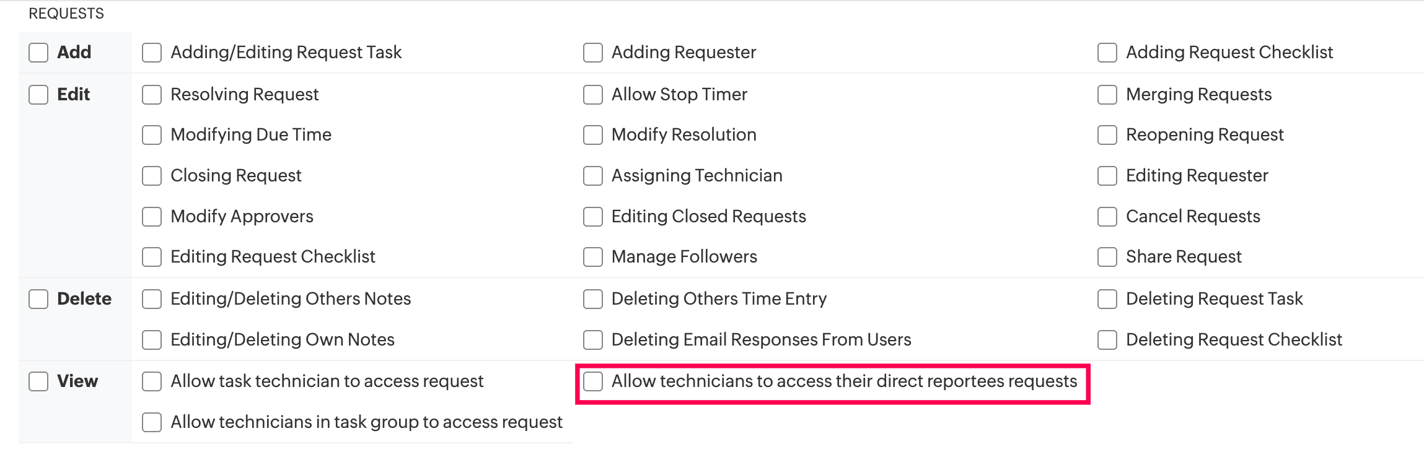Enable Adding/Editing Request Task
The height and width of the screenshot is (457, 1424).
(x=152, y=53)
